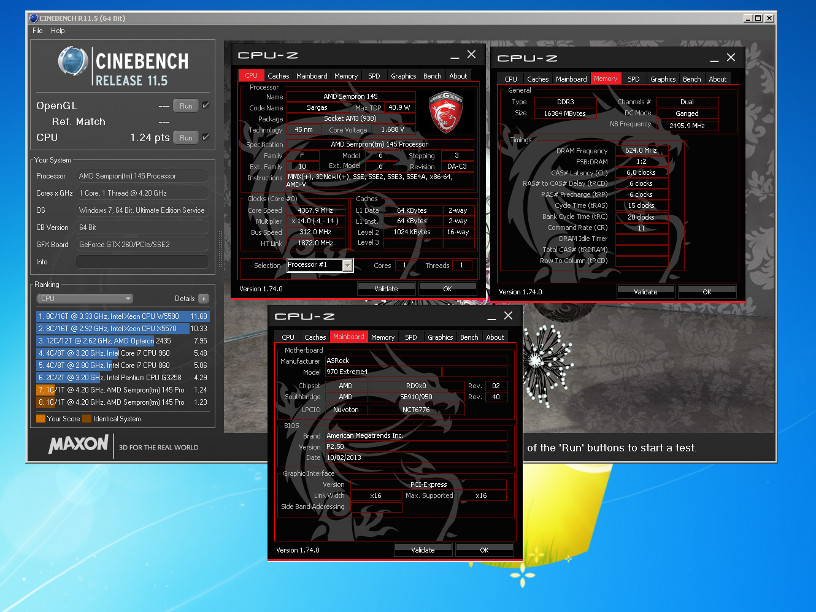Image resolution: width=816 pixels, height=612 pixels.
Task: Open Memory tab in top-left CPU-Z window
Action: pyautogui.click(x=346, y=76)
